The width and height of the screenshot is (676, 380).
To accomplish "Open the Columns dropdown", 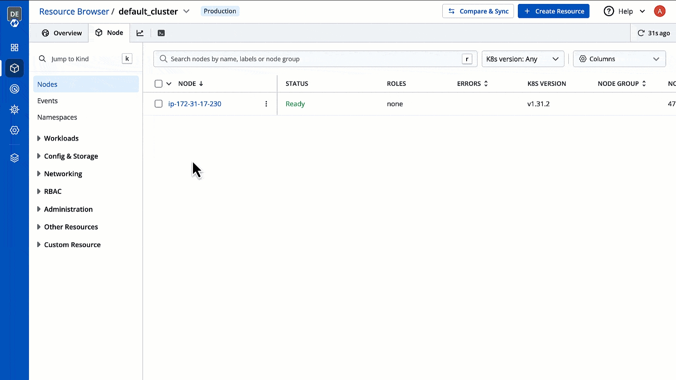I will [x=619, y=59].
